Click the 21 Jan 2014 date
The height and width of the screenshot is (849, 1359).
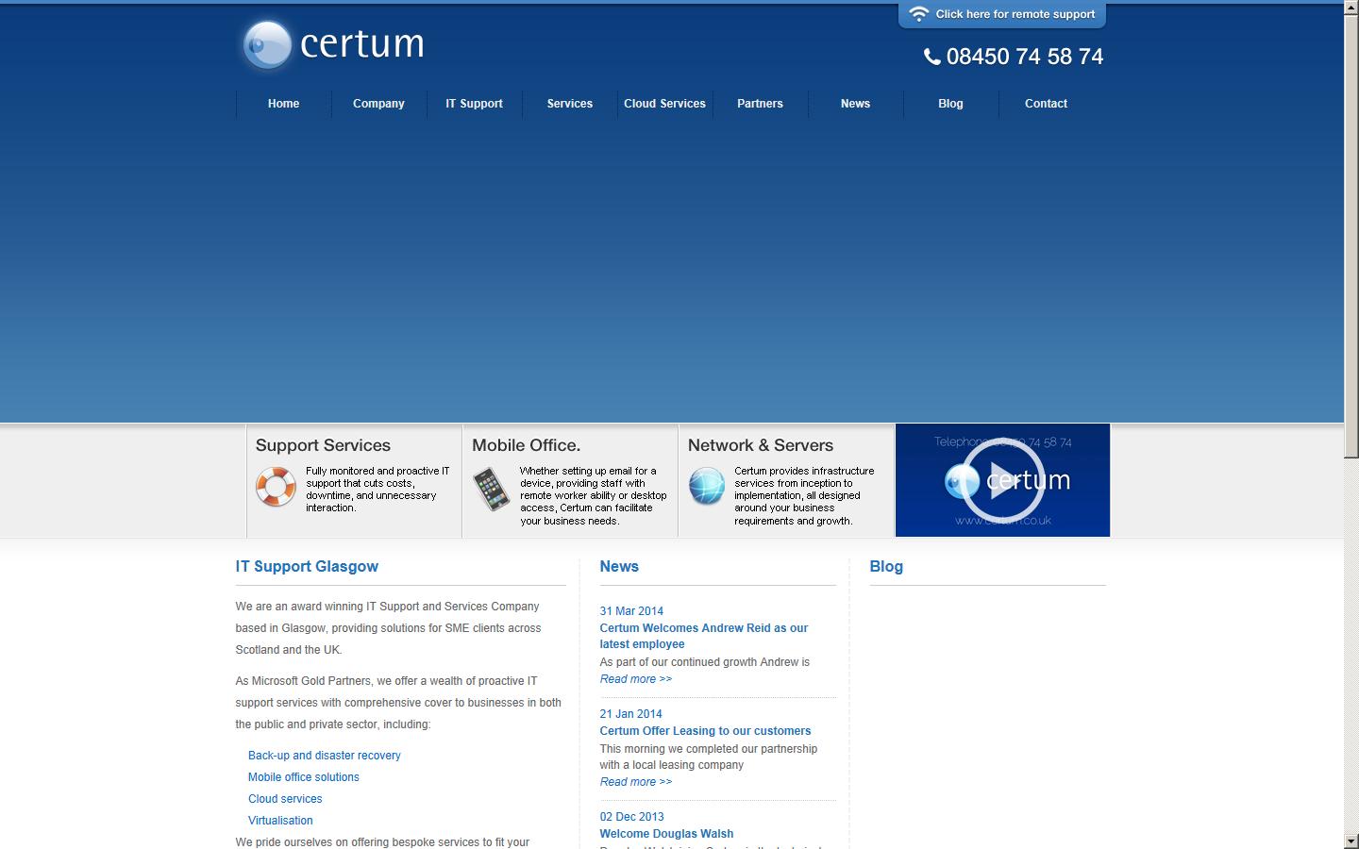[630, 714]
